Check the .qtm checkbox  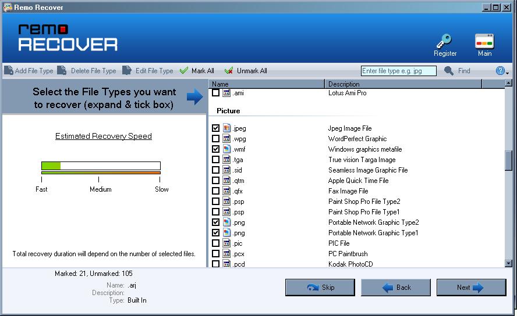click(x=215, y=180)
